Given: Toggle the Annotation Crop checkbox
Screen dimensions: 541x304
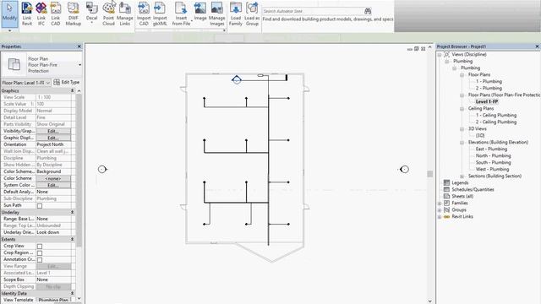Looking at the screenshot, I should pyautogui.click(x=40, y=260).
